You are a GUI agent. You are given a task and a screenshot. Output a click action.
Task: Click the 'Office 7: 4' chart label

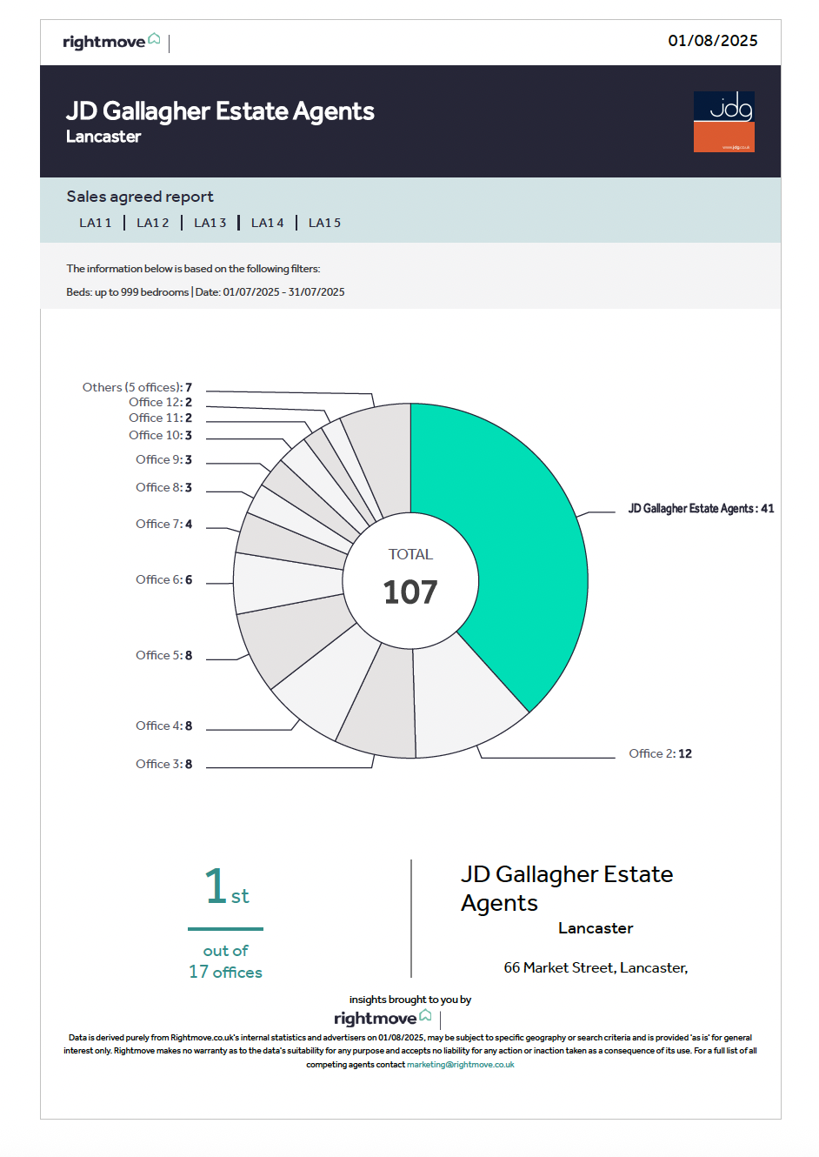click(164, 524)
